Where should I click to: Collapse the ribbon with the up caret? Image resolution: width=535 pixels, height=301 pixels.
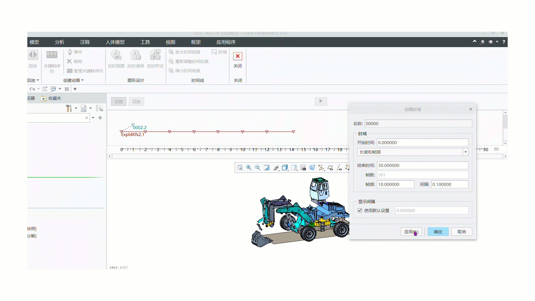pyautogui.click(x=475, y=41)
